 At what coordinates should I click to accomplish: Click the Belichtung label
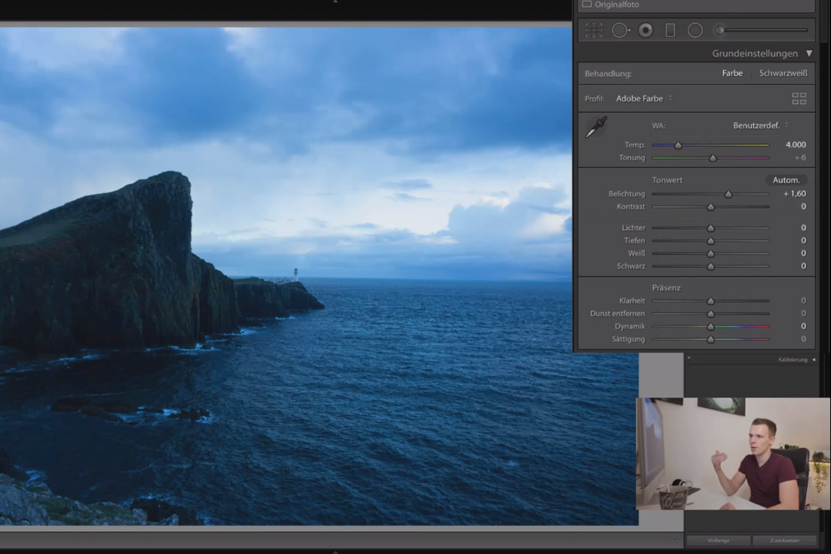pyautogui.click(x=627, y=194)
